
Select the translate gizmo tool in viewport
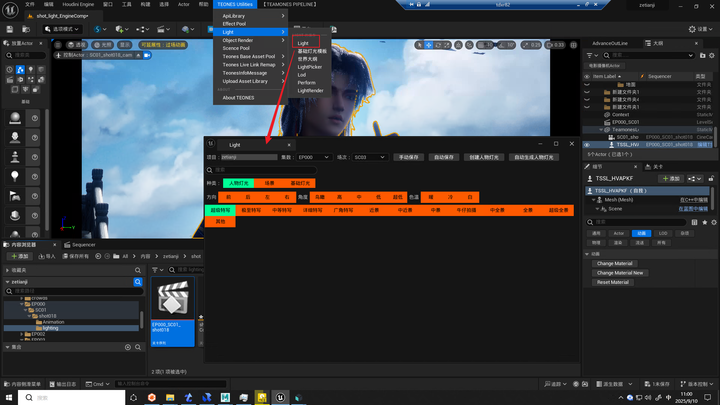[x=429, y=45]
